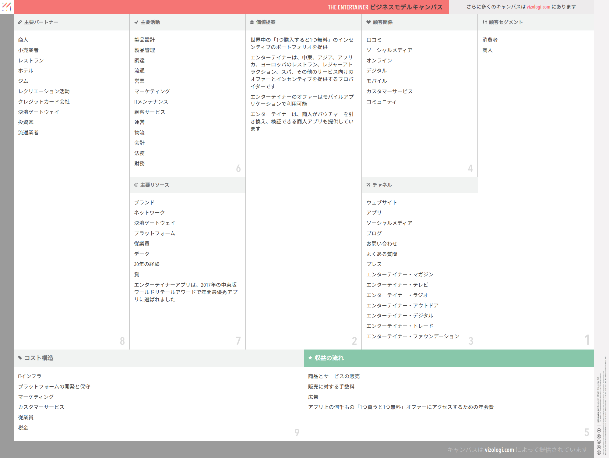
Task: Open the vizologi.com link in the footer
Action: pos(499,450)
